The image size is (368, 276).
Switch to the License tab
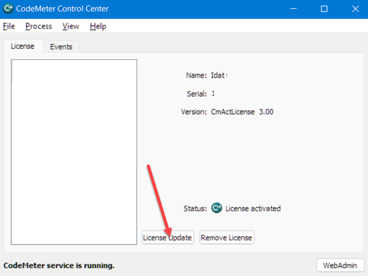(23, 46)
